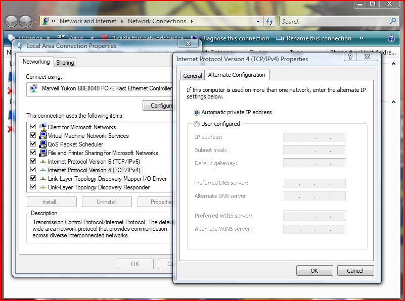Click Rename this connection
The width and height of the screenshot is (405, 301).
click(319, 38)
